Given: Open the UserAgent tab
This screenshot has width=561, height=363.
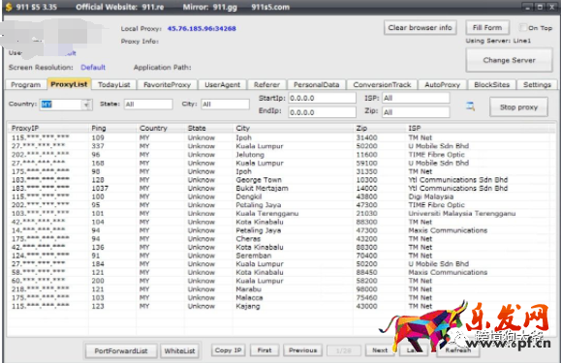Looking at the screenshot, I should [x=222, y=84].
